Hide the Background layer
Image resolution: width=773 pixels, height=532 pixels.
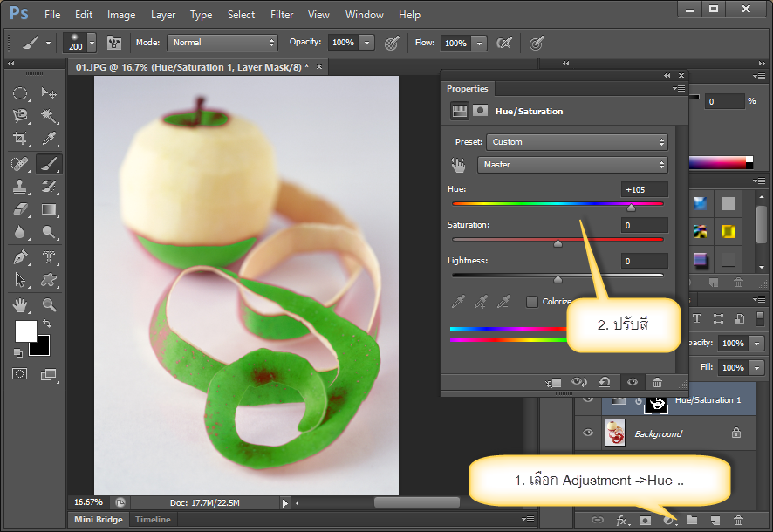coord(588,433)
